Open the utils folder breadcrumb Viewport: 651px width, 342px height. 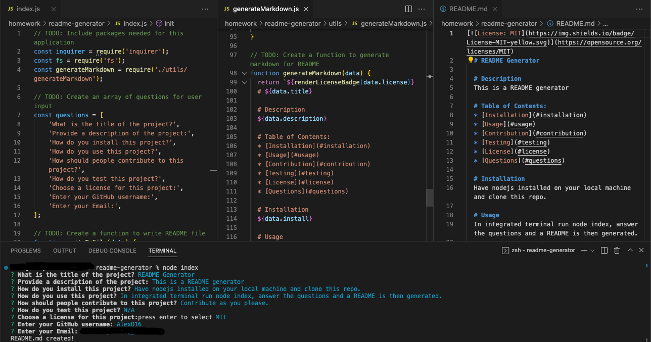coord(335,23)
